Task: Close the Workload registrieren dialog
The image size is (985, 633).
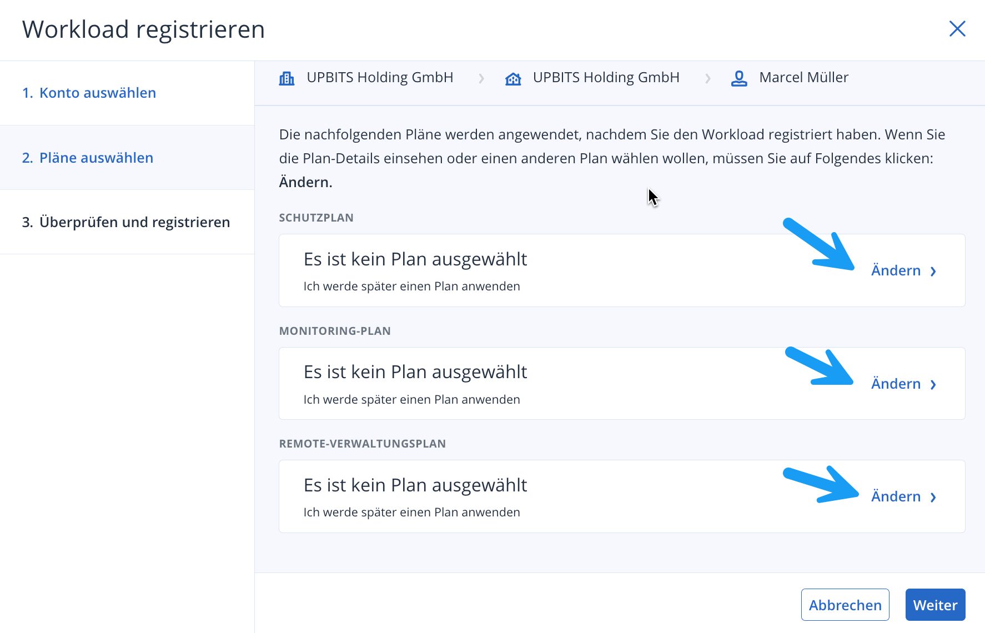Action: (x=957, y=29)
